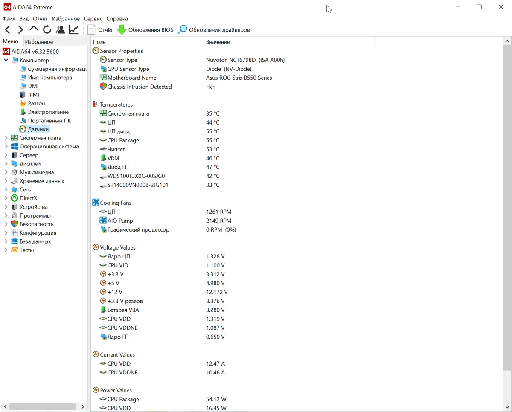
Task: Expand the Операционная система tree node
Action: click(x=6, y=146)
